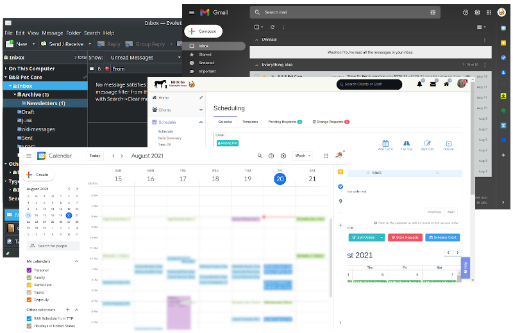This screenshot has height=333, width=513.
Task: Open Contacts in the Gmail side panel
Action: [503, 72]
